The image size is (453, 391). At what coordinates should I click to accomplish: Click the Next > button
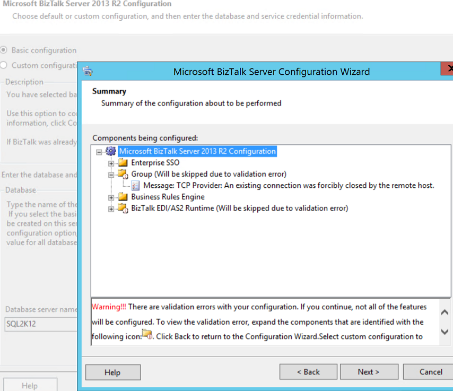(369, 372)
